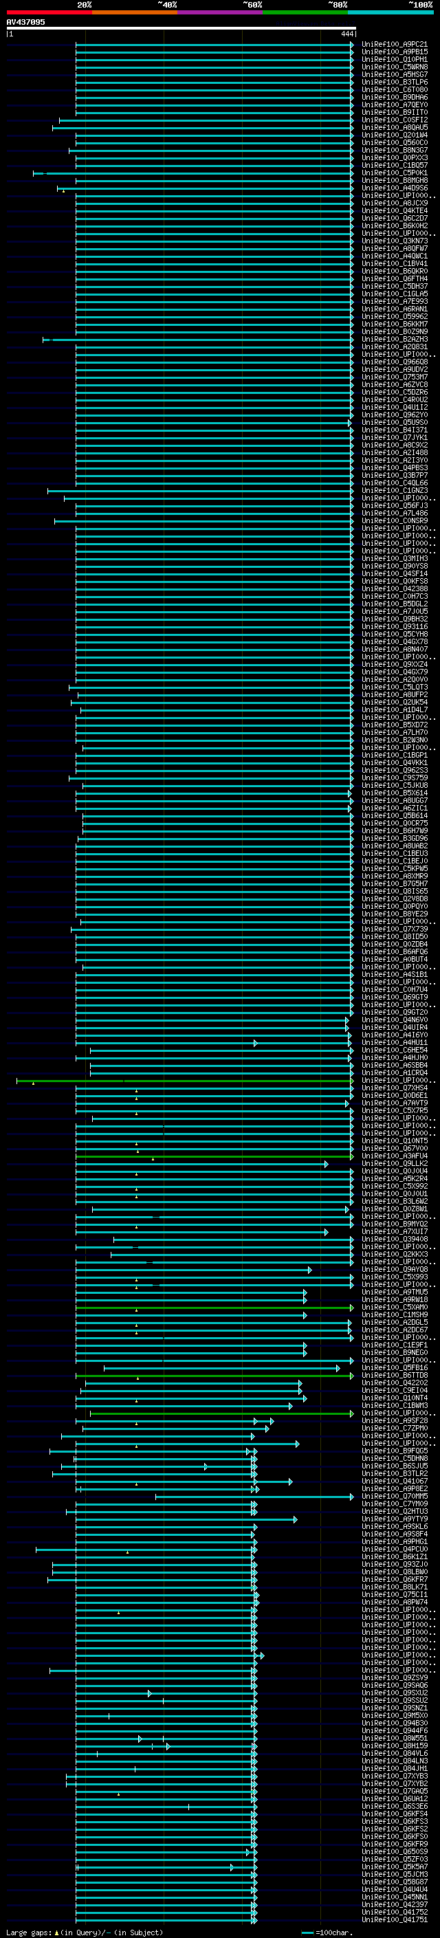Select label UniRef100_A7E993

[395, 301]
